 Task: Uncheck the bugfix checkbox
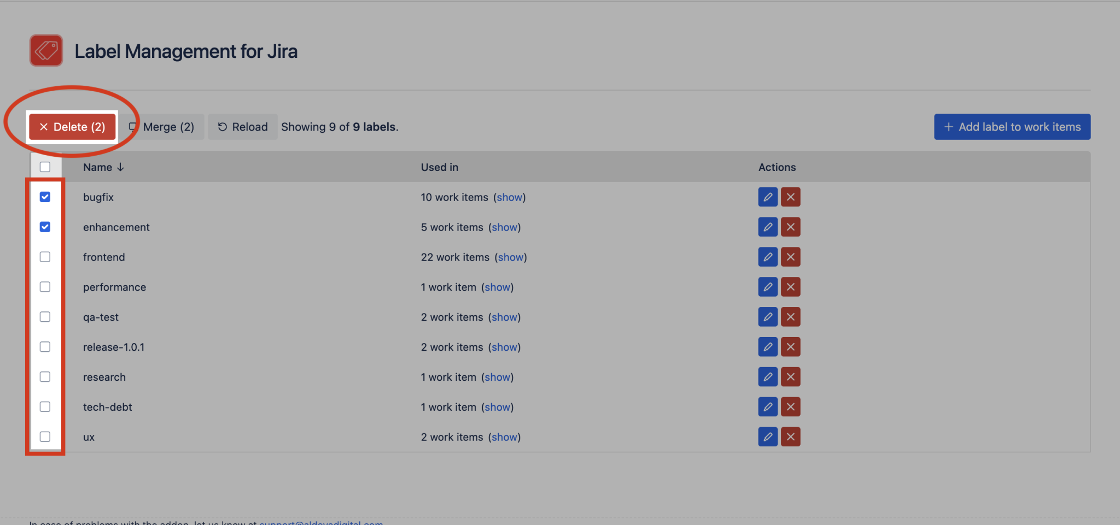click(45, 197)
